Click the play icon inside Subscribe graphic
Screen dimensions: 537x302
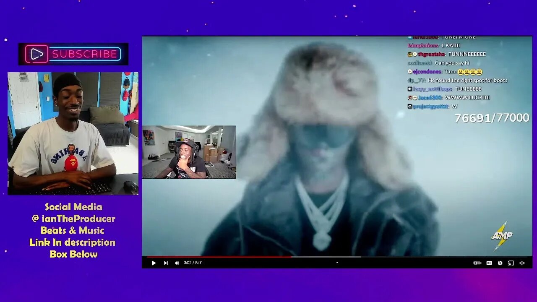37,54
